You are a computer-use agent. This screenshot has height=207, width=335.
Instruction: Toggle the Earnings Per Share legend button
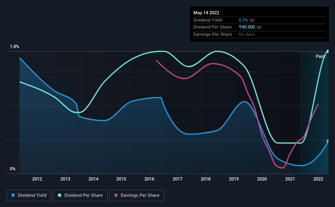tap(137, 196)
